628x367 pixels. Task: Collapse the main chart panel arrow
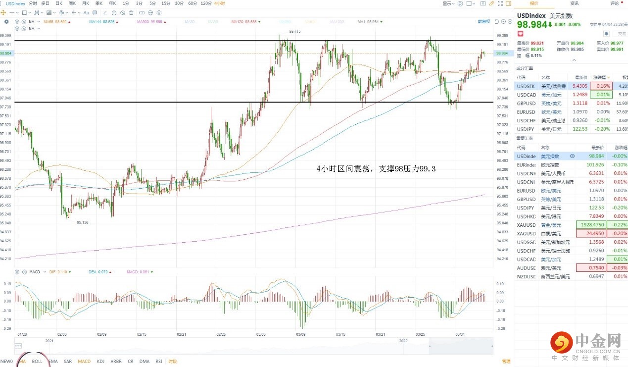[6, 22]
